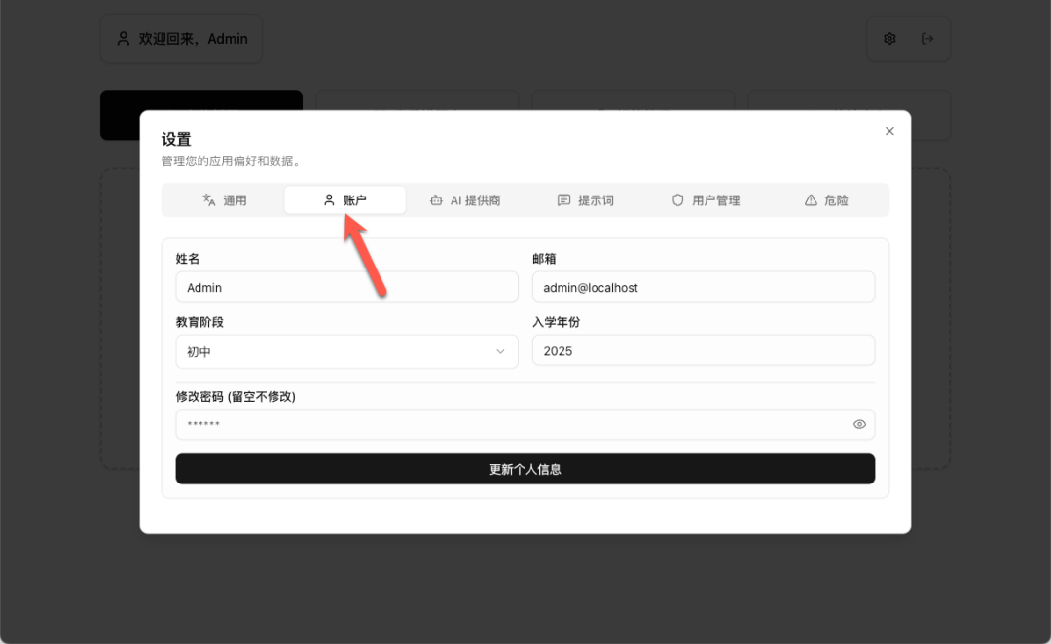Click the 欢迎回来，Admin greeting button
1051x644 pixels.
click(180, 38)
